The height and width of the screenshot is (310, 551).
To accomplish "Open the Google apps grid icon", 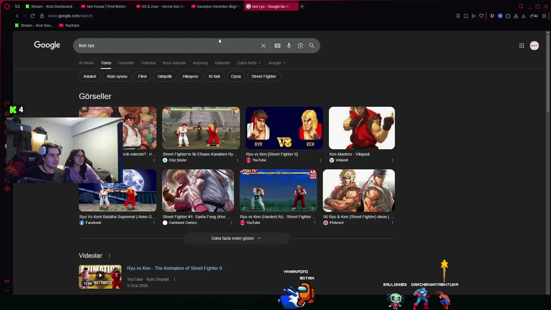I will pyautogui.click(x=521, y=46).
